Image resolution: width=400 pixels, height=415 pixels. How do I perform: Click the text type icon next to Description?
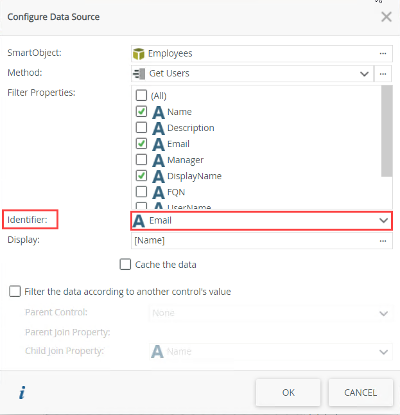click(x=159, y=128)
